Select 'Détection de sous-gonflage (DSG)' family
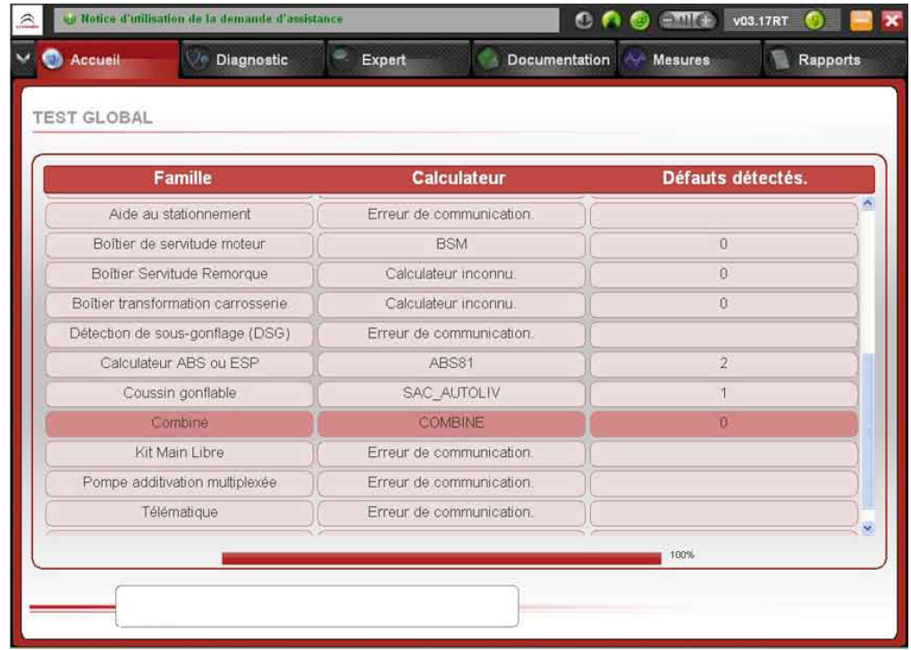 click(x=179, y=334)
